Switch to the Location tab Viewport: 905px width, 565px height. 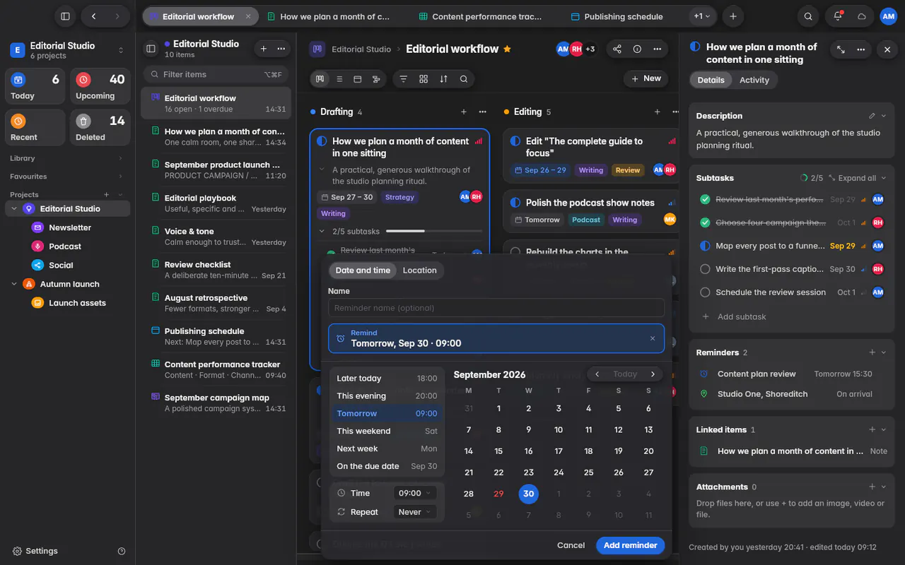coord(419,270)
